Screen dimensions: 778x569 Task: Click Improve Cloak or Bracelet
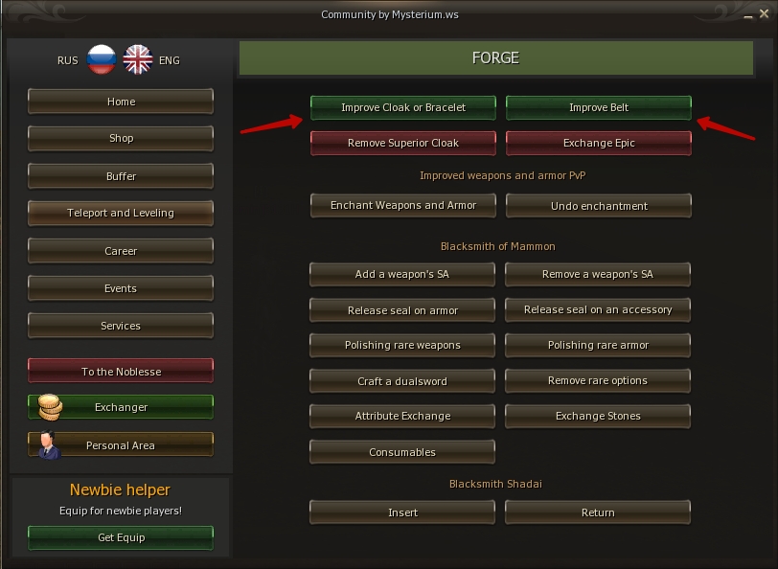(402, 107)
